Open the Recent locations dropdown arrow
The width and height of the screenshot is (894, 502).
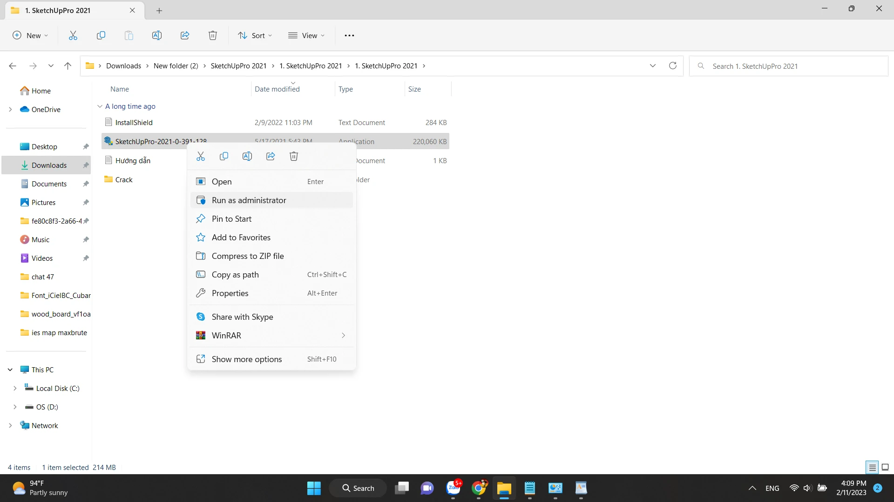click(x=51, y=66)
